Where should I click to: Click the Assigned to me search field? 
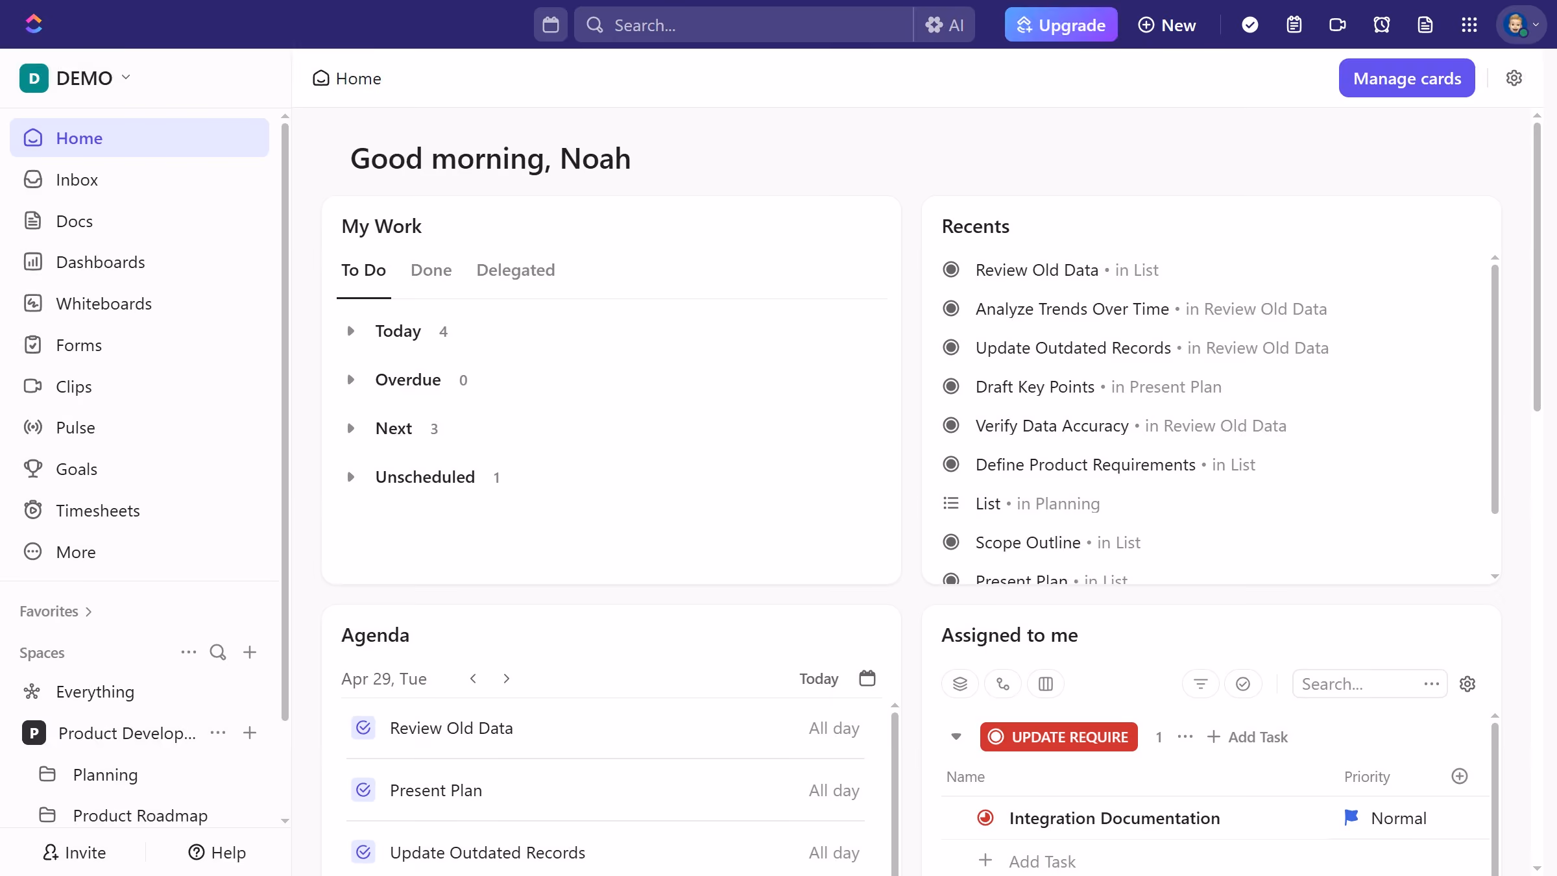[1360, 684]
